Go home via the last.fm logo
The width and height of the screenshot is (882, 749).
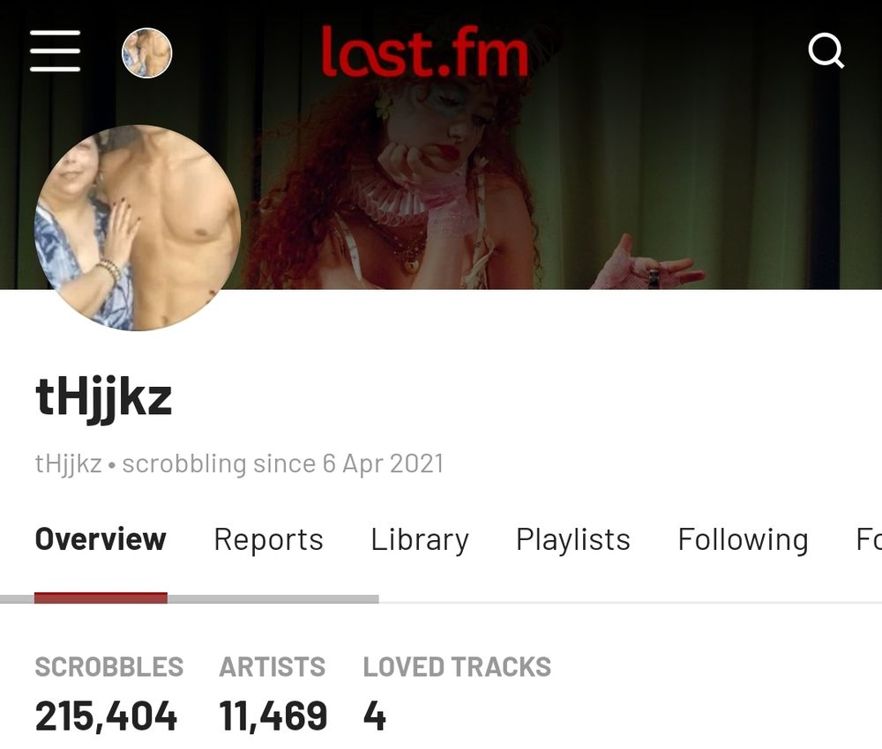point(425,52)
